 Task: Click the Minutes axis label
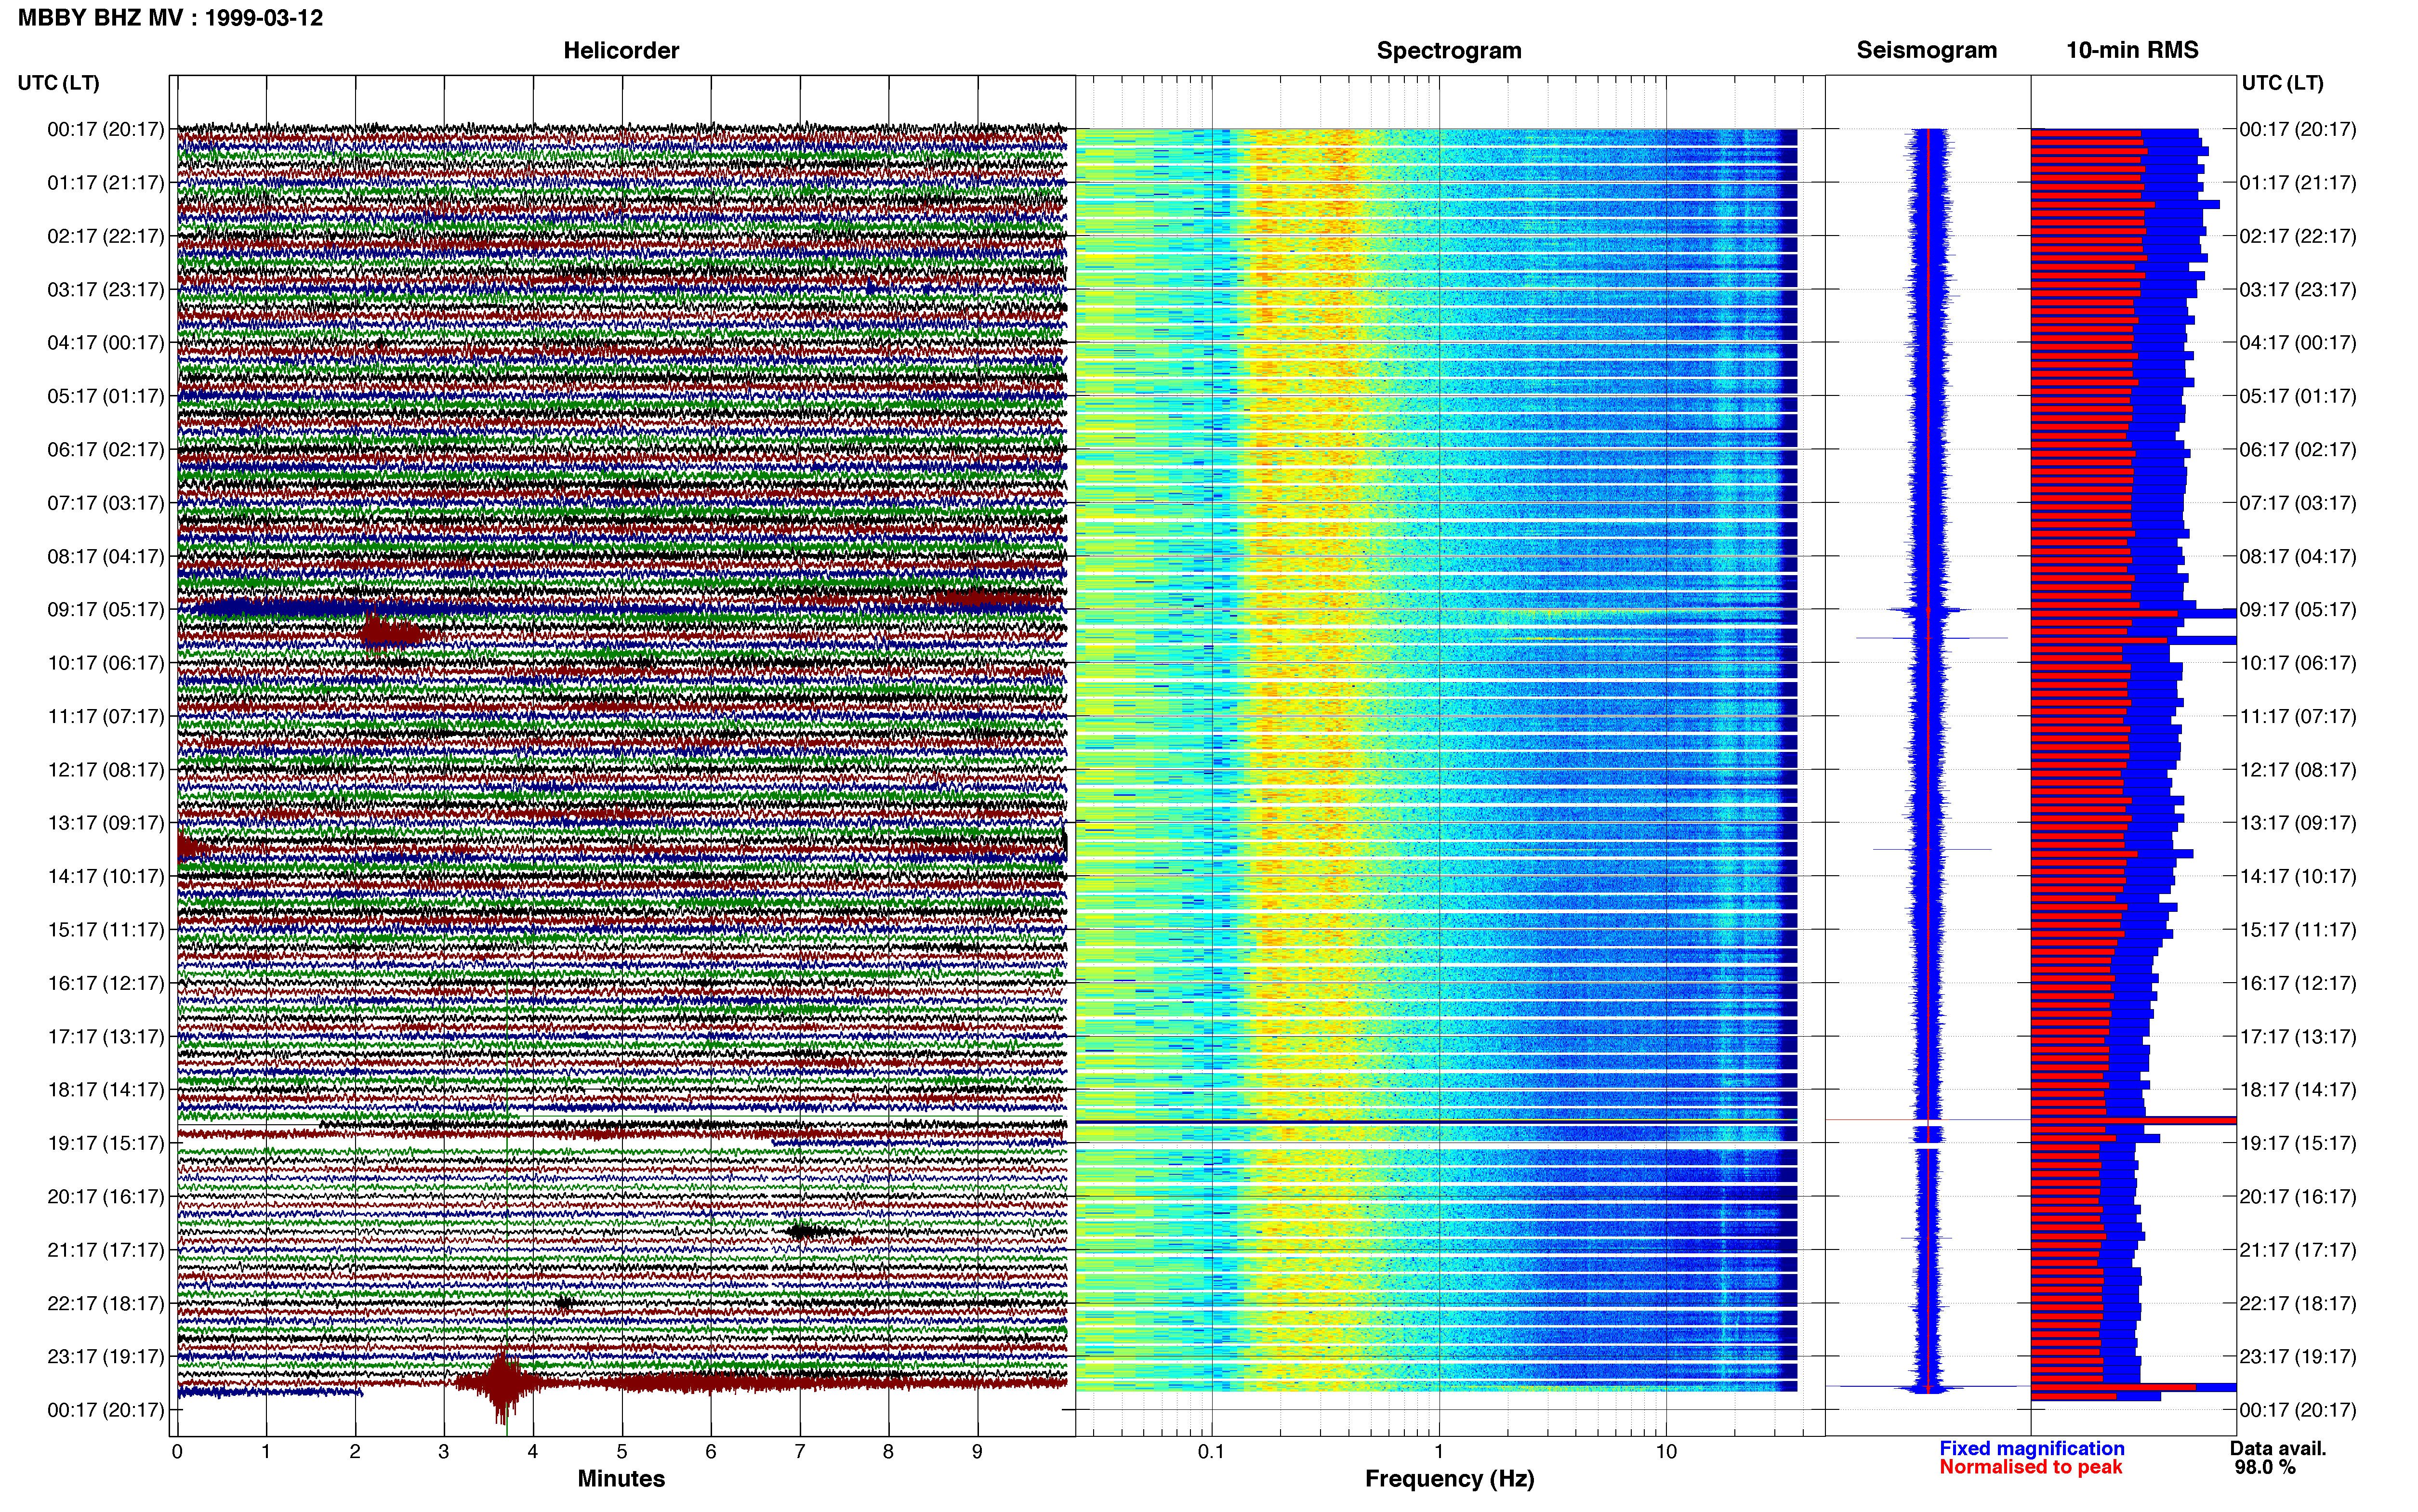pos(621,1478)
